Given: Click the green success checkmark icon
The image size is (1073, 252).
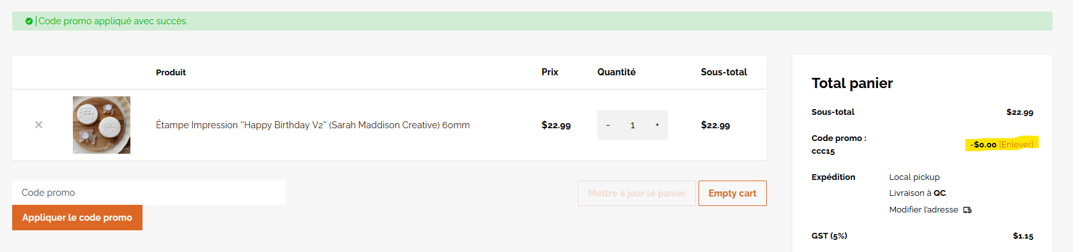Looking at the screenshot, I should (29, 21).
